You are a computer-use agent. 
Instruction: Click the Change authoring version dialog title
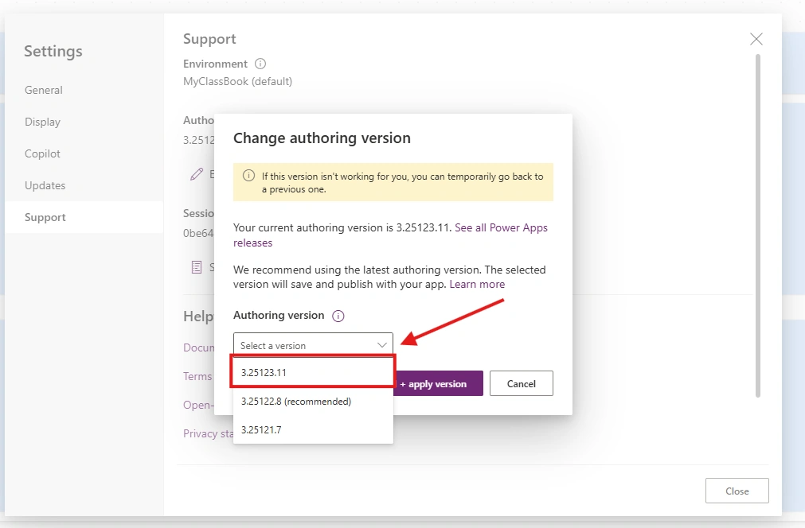[322, 138]
